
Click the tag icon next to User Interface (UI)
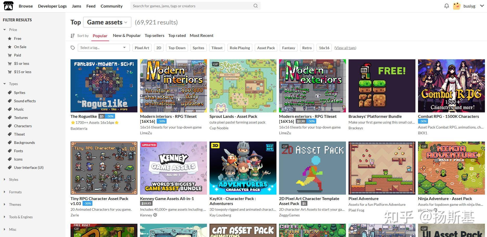click(10, 168)
